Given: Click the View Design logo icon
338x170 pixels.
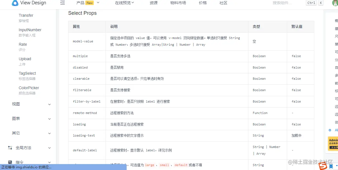Looking at the screenshot, I should coord(15,3).
